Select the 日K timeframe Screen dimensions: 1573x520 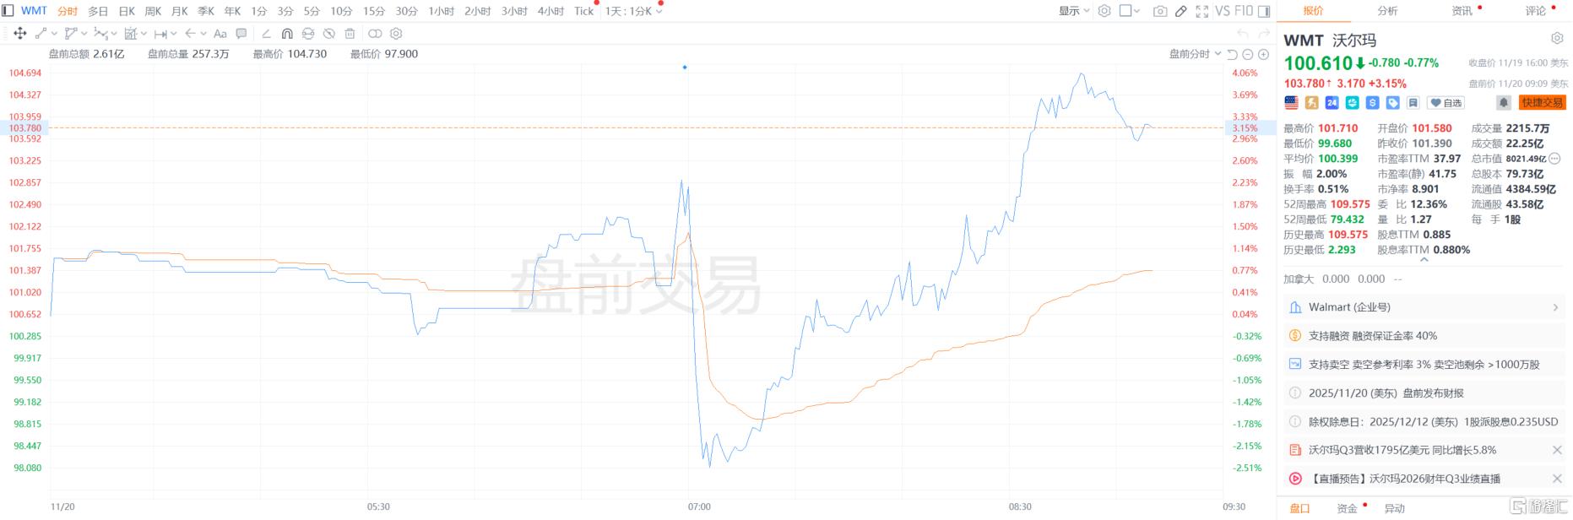click(x=126, y=11)
